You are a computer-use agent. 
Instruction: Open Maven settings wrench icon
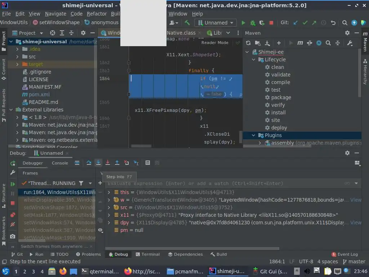[x=350, y=43]
